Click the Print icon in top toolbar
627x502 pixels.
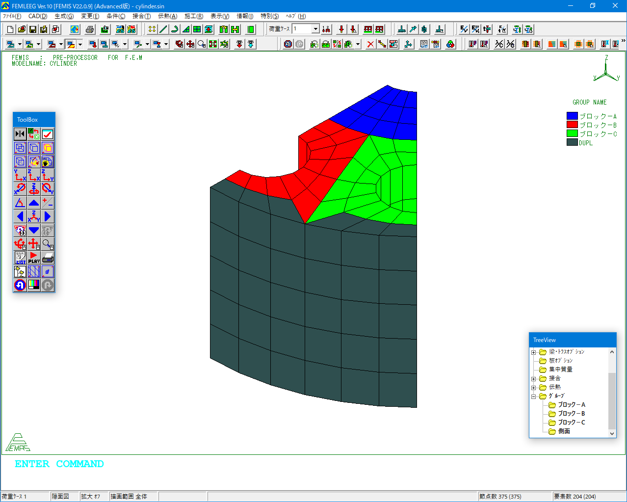(90, 29)
